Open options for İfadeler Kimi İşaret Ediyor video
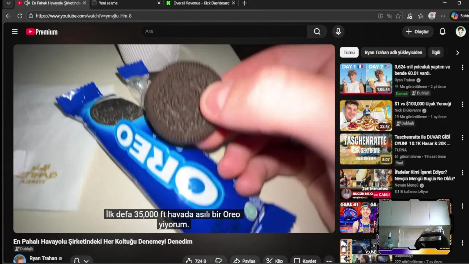469x264 pixels. tap(462, 173)
